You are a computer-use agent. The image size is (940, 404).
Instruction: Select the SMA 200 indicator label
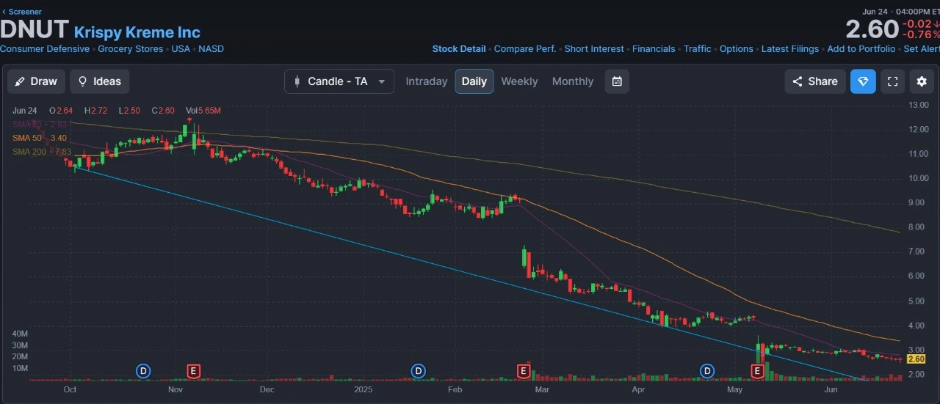(x=42, y=152)
